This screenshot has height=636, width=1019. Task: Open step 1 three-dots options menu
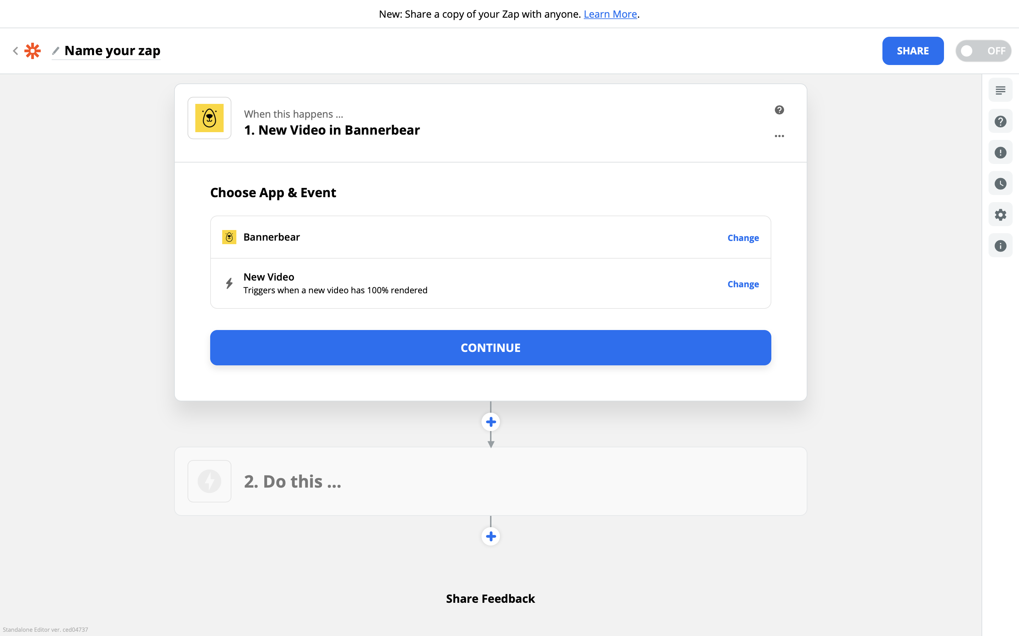pyautogui.click(x=779, y=136)
